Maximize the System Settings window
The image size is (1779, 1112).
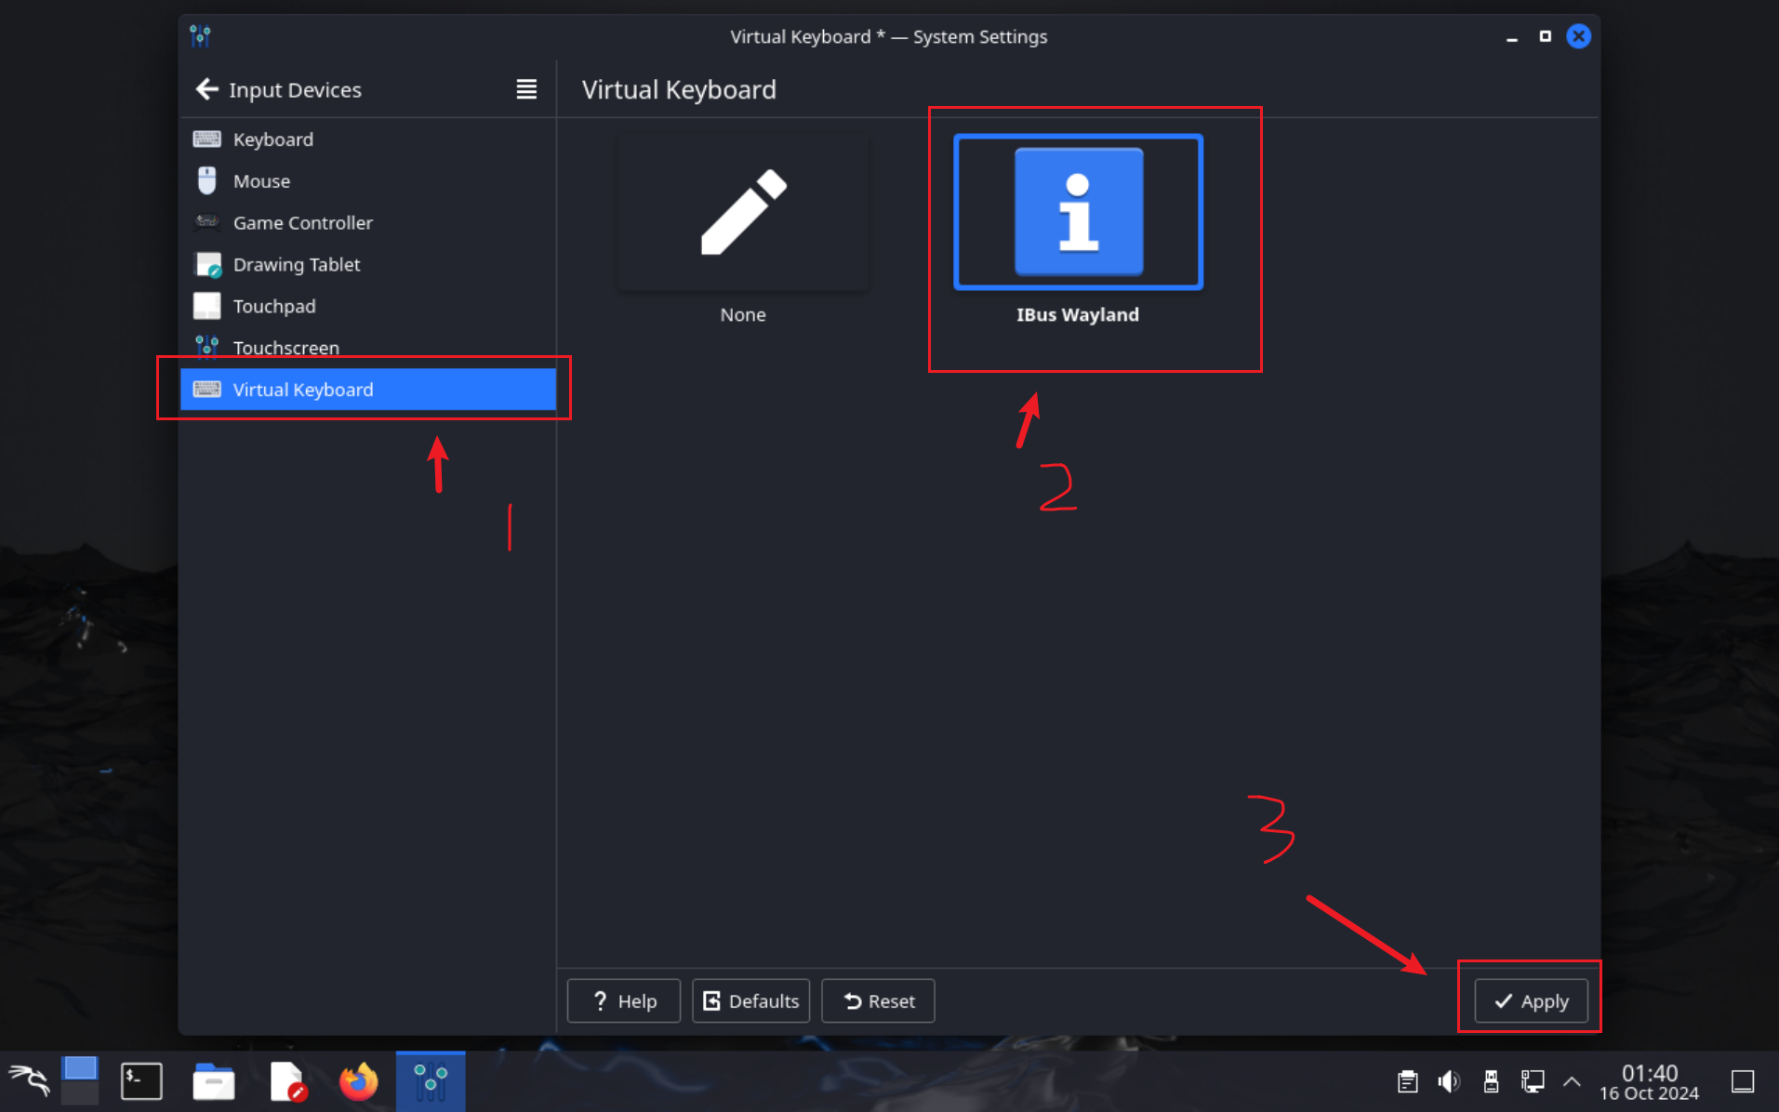click(1546, 37)
